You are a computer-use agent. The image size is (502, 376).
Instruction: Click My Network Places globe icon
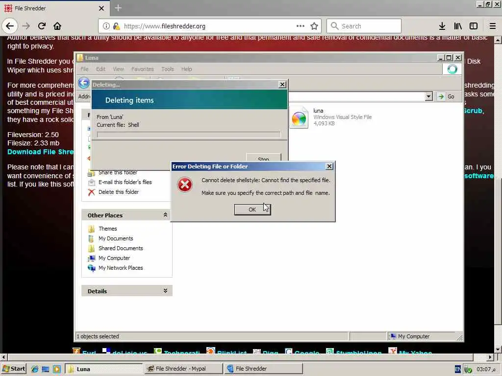92,268
